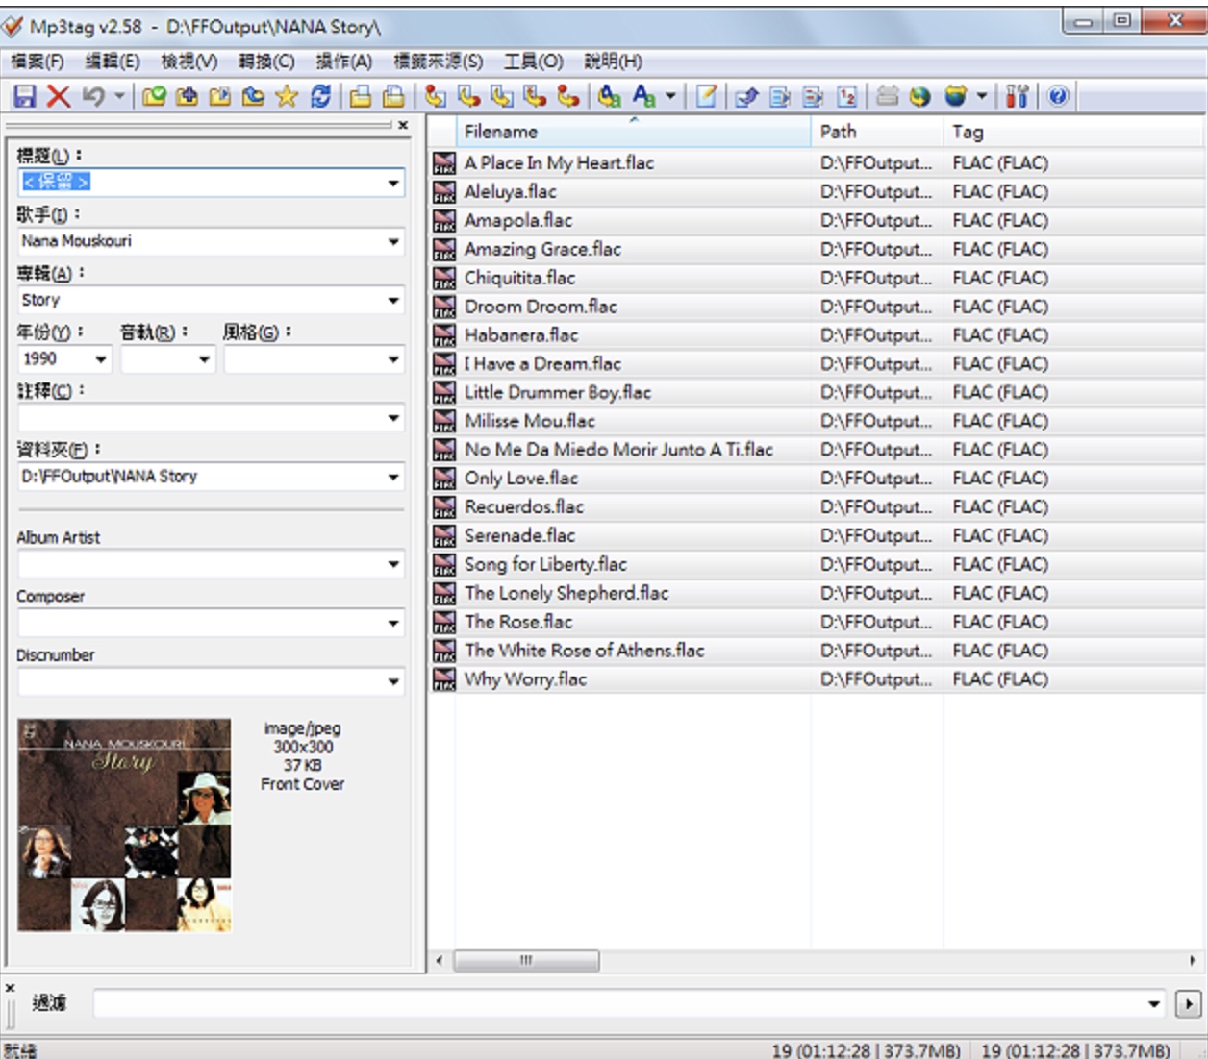1208x1059 pixels.
Task: Click the greyed CD drive lookup icon
Action: tap(888, 96)
